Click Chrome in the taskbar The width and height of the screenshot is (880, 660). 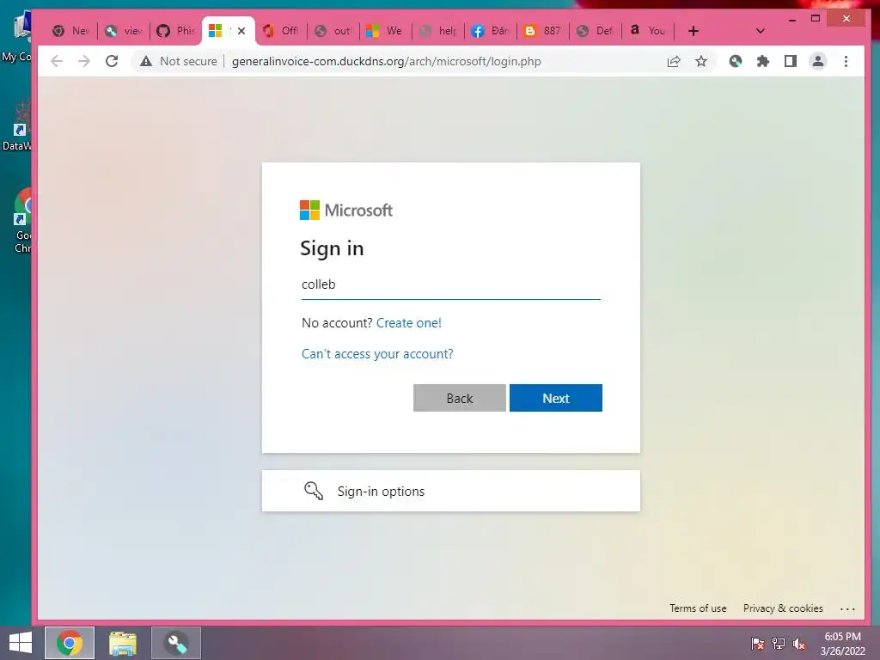(x=70, y=643)
